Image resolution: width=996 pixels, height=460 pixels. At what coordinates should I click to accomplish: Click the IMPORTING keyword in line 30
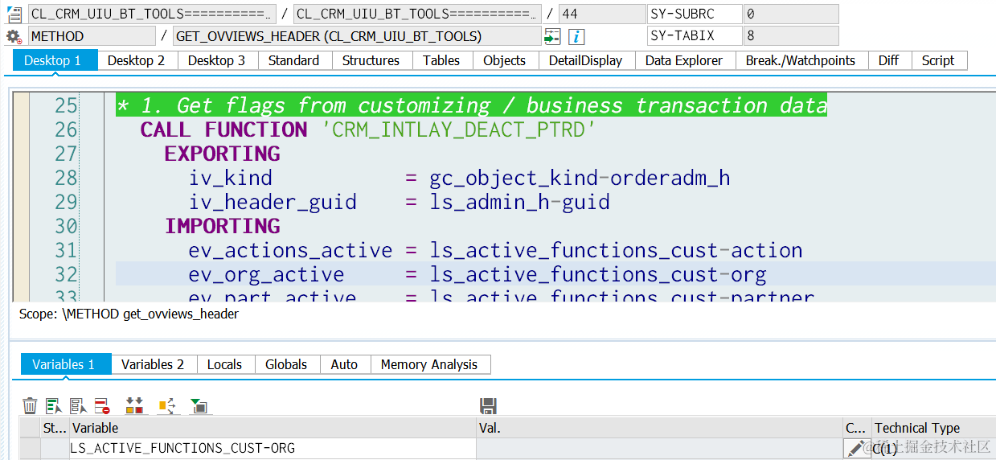pyautogui.click(x=223, y=226)
